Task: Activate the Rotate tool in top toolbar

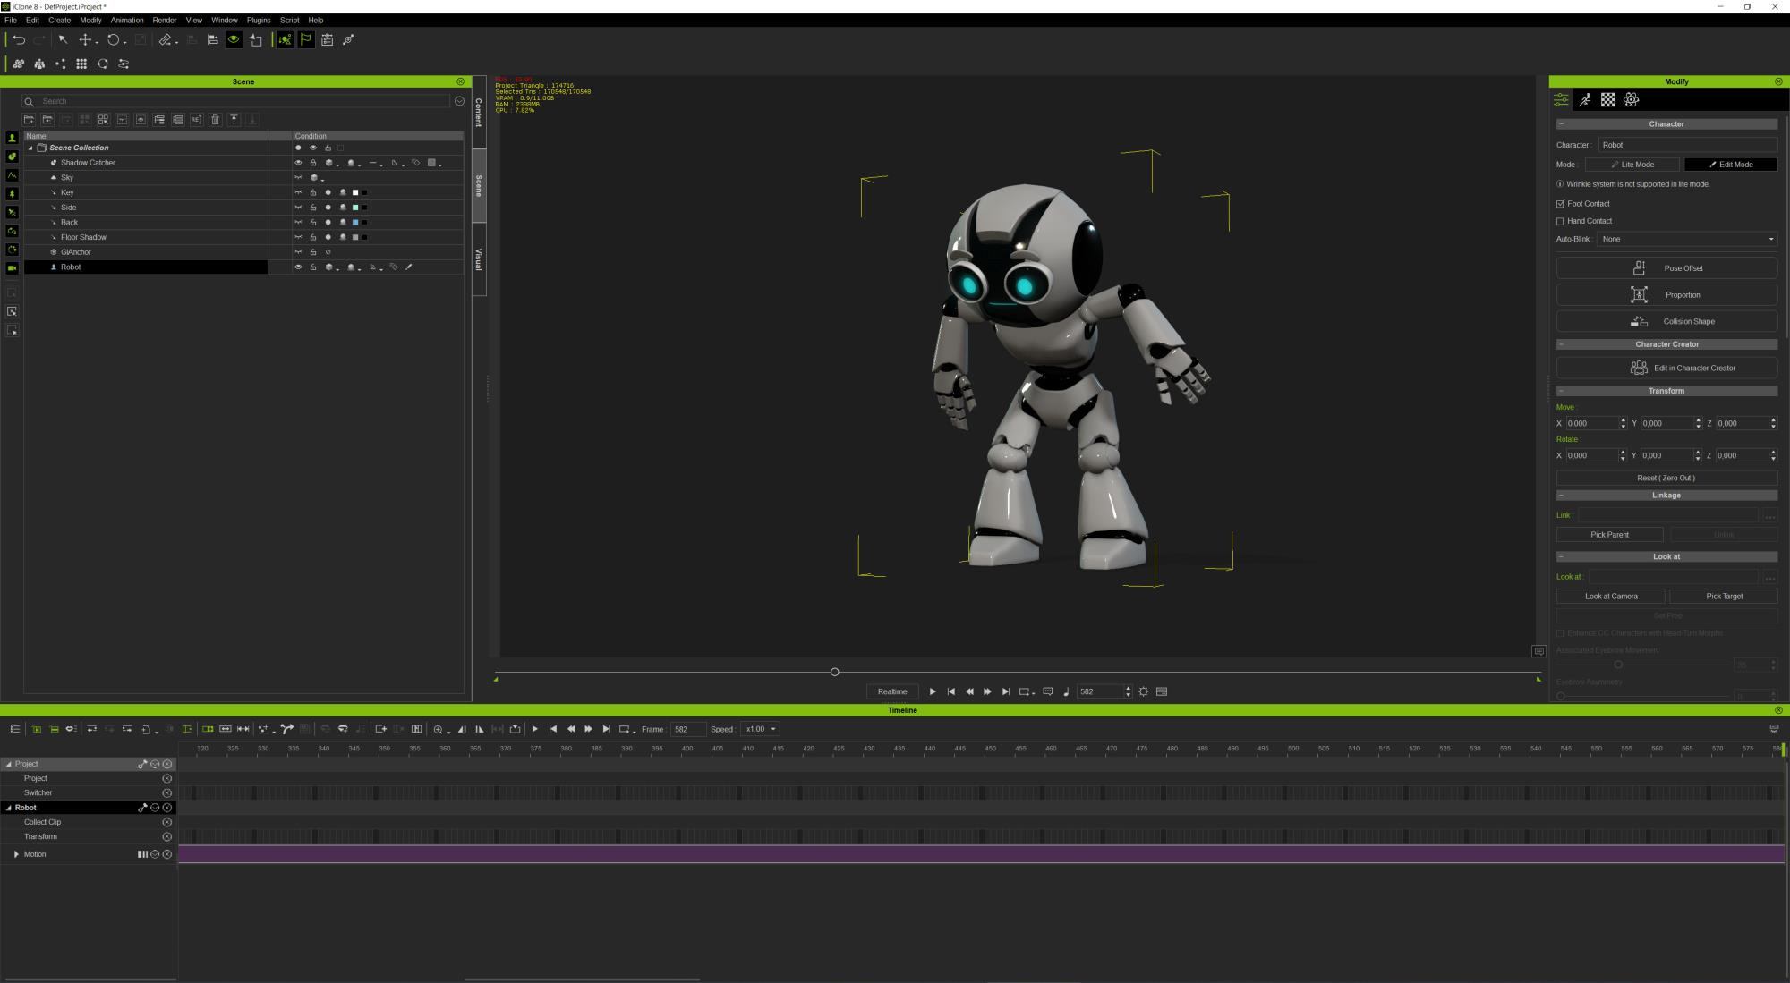Action: point(113,40)
